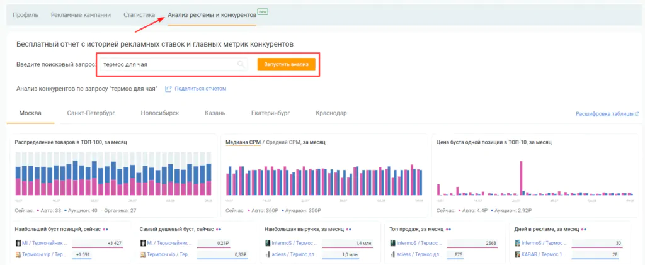Viewport: 645px width, 265px height.
Task: Toggle Авто legend in Распределение товаров chart
Action: coord(49,210)
